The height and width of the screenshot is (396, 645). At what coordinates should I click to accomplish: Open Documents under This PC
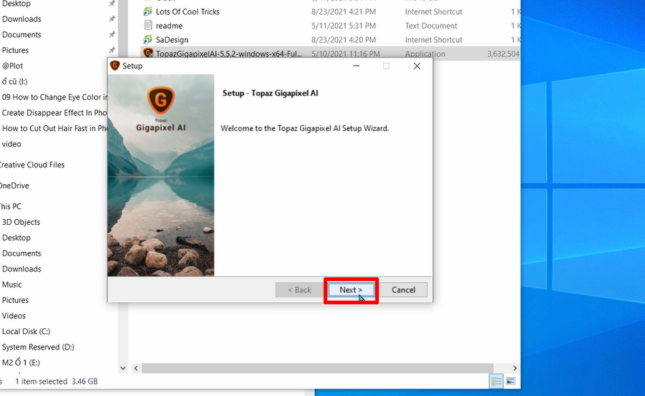pos(21,253)
